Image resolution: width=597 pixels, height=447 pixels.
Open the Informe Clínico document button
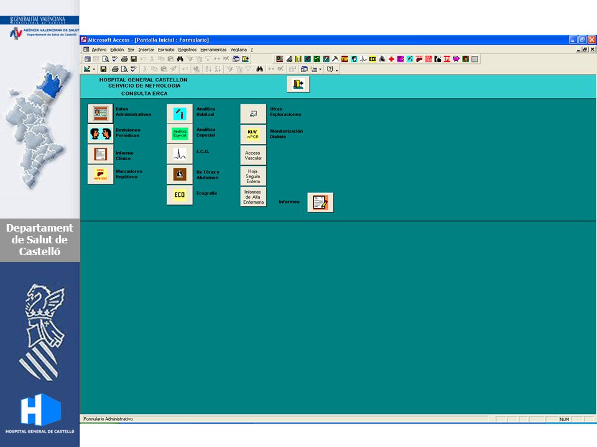101,154
